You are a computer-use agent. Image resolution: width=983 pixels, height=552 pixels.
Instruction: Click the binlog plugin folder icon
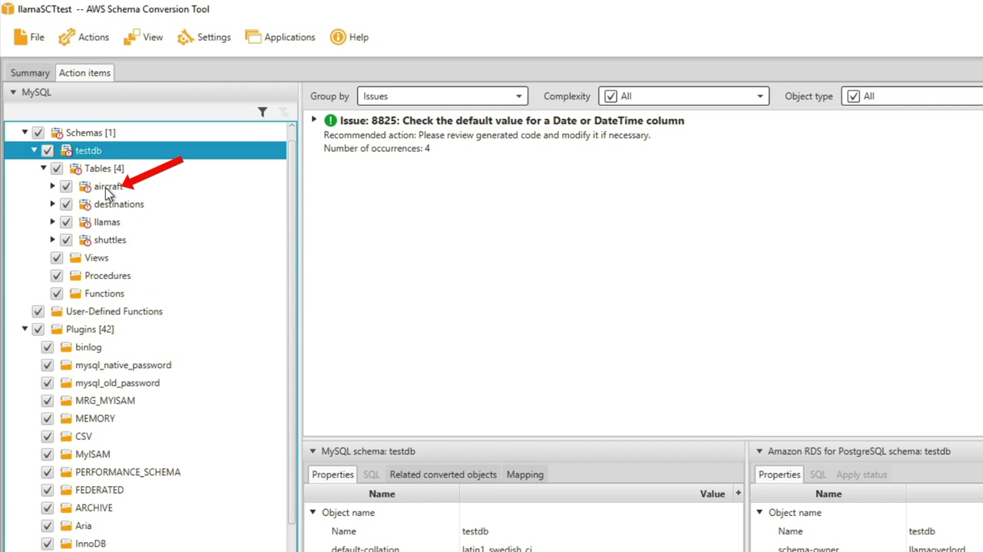point(66,347)
